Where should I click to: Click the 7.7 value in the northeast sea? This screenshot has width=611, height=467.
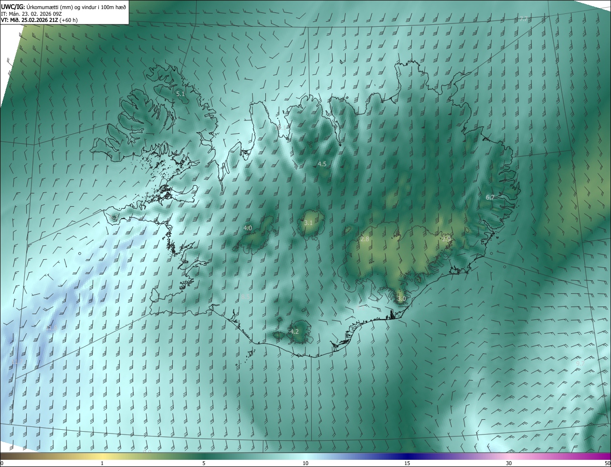pyautogui.click(x=524, y=19)
